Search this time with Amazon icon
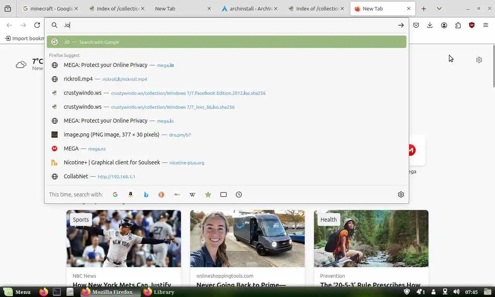495x297 pixels. click(x=131, y=195)
